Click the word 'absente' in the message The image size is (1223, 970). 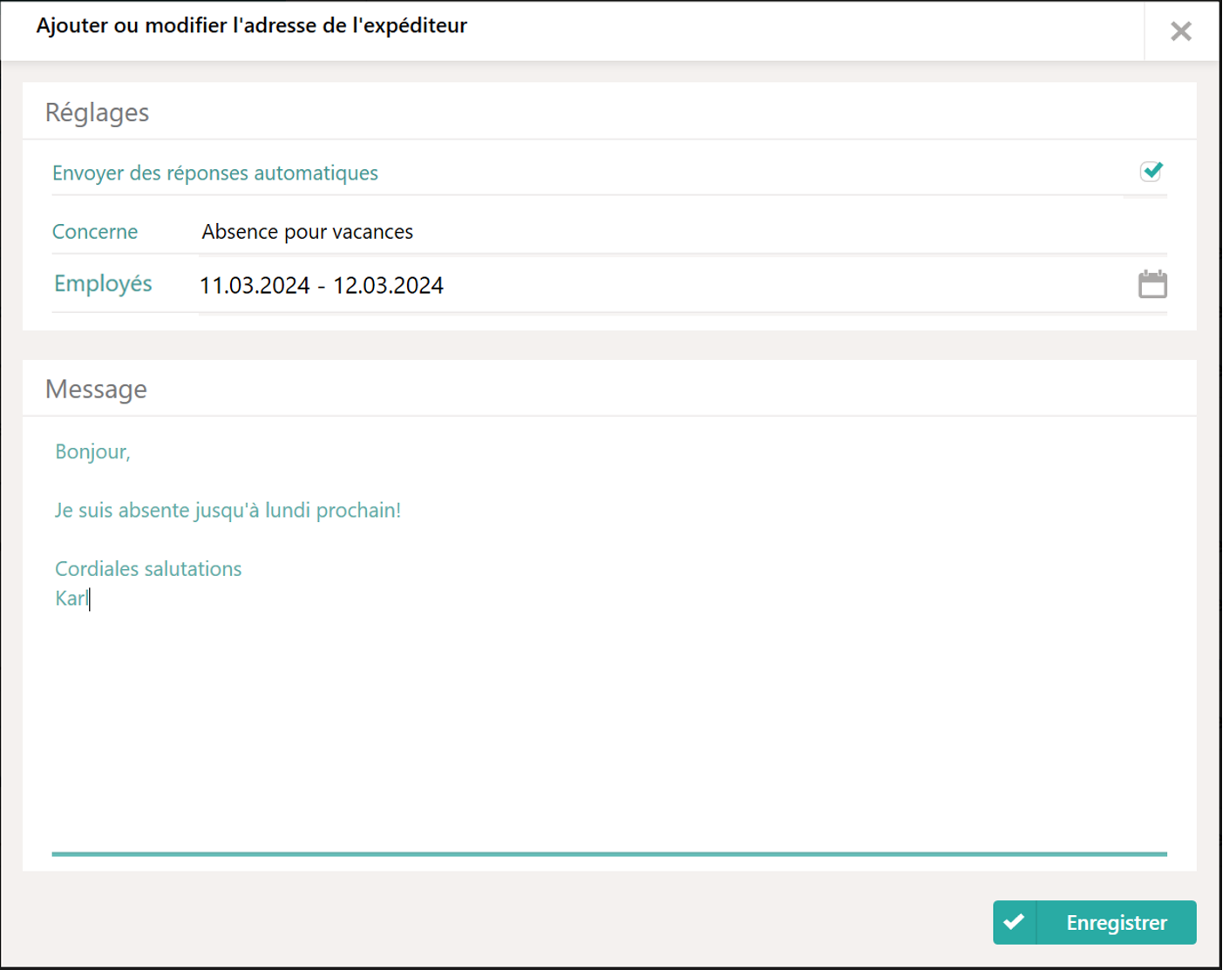153,510
